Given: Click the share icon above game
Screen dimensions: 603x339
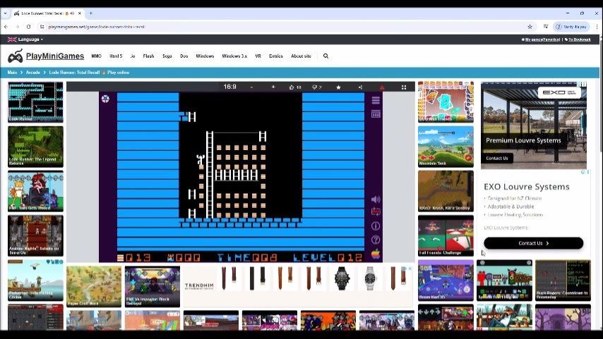Looking at the screenshot, I should click(x=360, y=87).
